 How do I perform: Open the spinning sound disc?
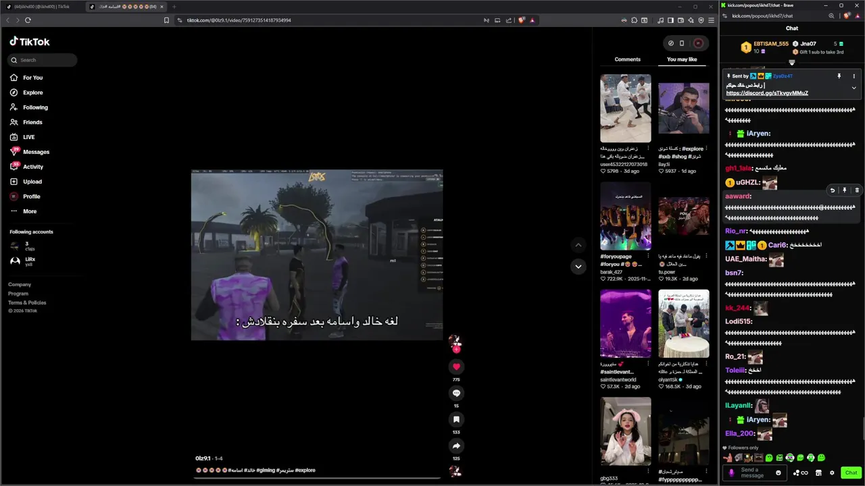point(456,470)
